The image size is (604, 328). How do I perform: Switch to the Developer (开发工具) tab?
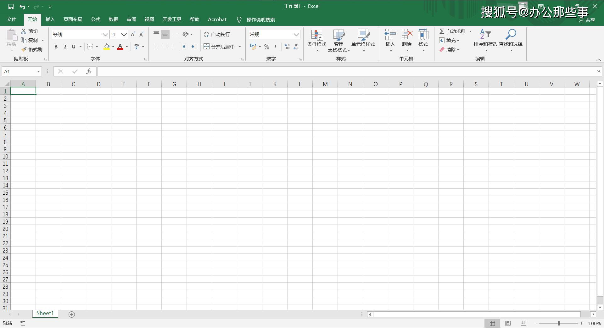(172, 19)
